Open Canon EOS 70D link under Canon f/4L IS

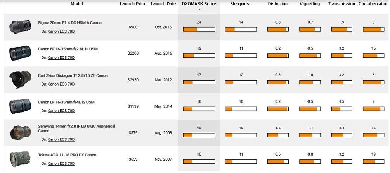[61, 111]
